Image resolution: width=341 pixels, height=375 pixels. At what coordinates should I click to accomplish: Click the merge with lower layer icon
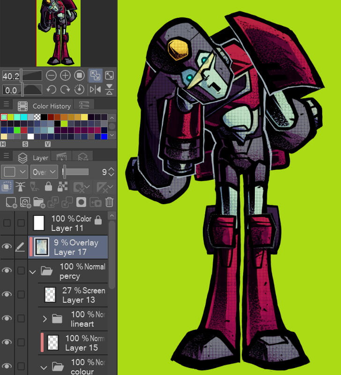point(67,202)
